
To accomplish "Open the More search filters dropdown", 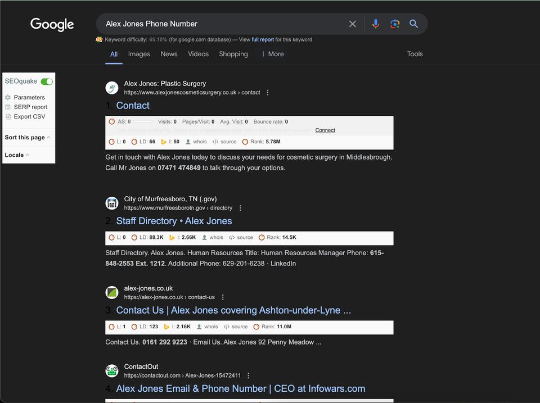I will [273, 54].
